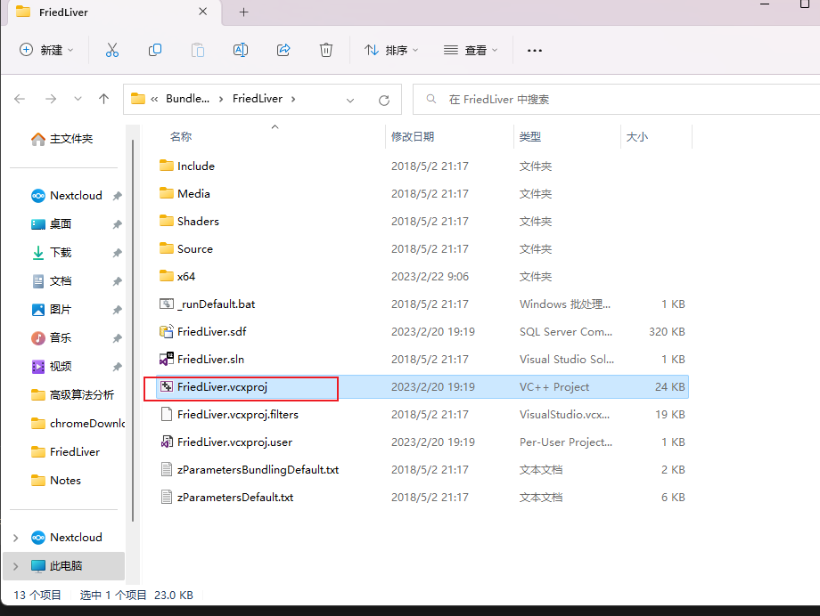Select the x64 folder
The image size is (820, 616).
tap(422, 276)
